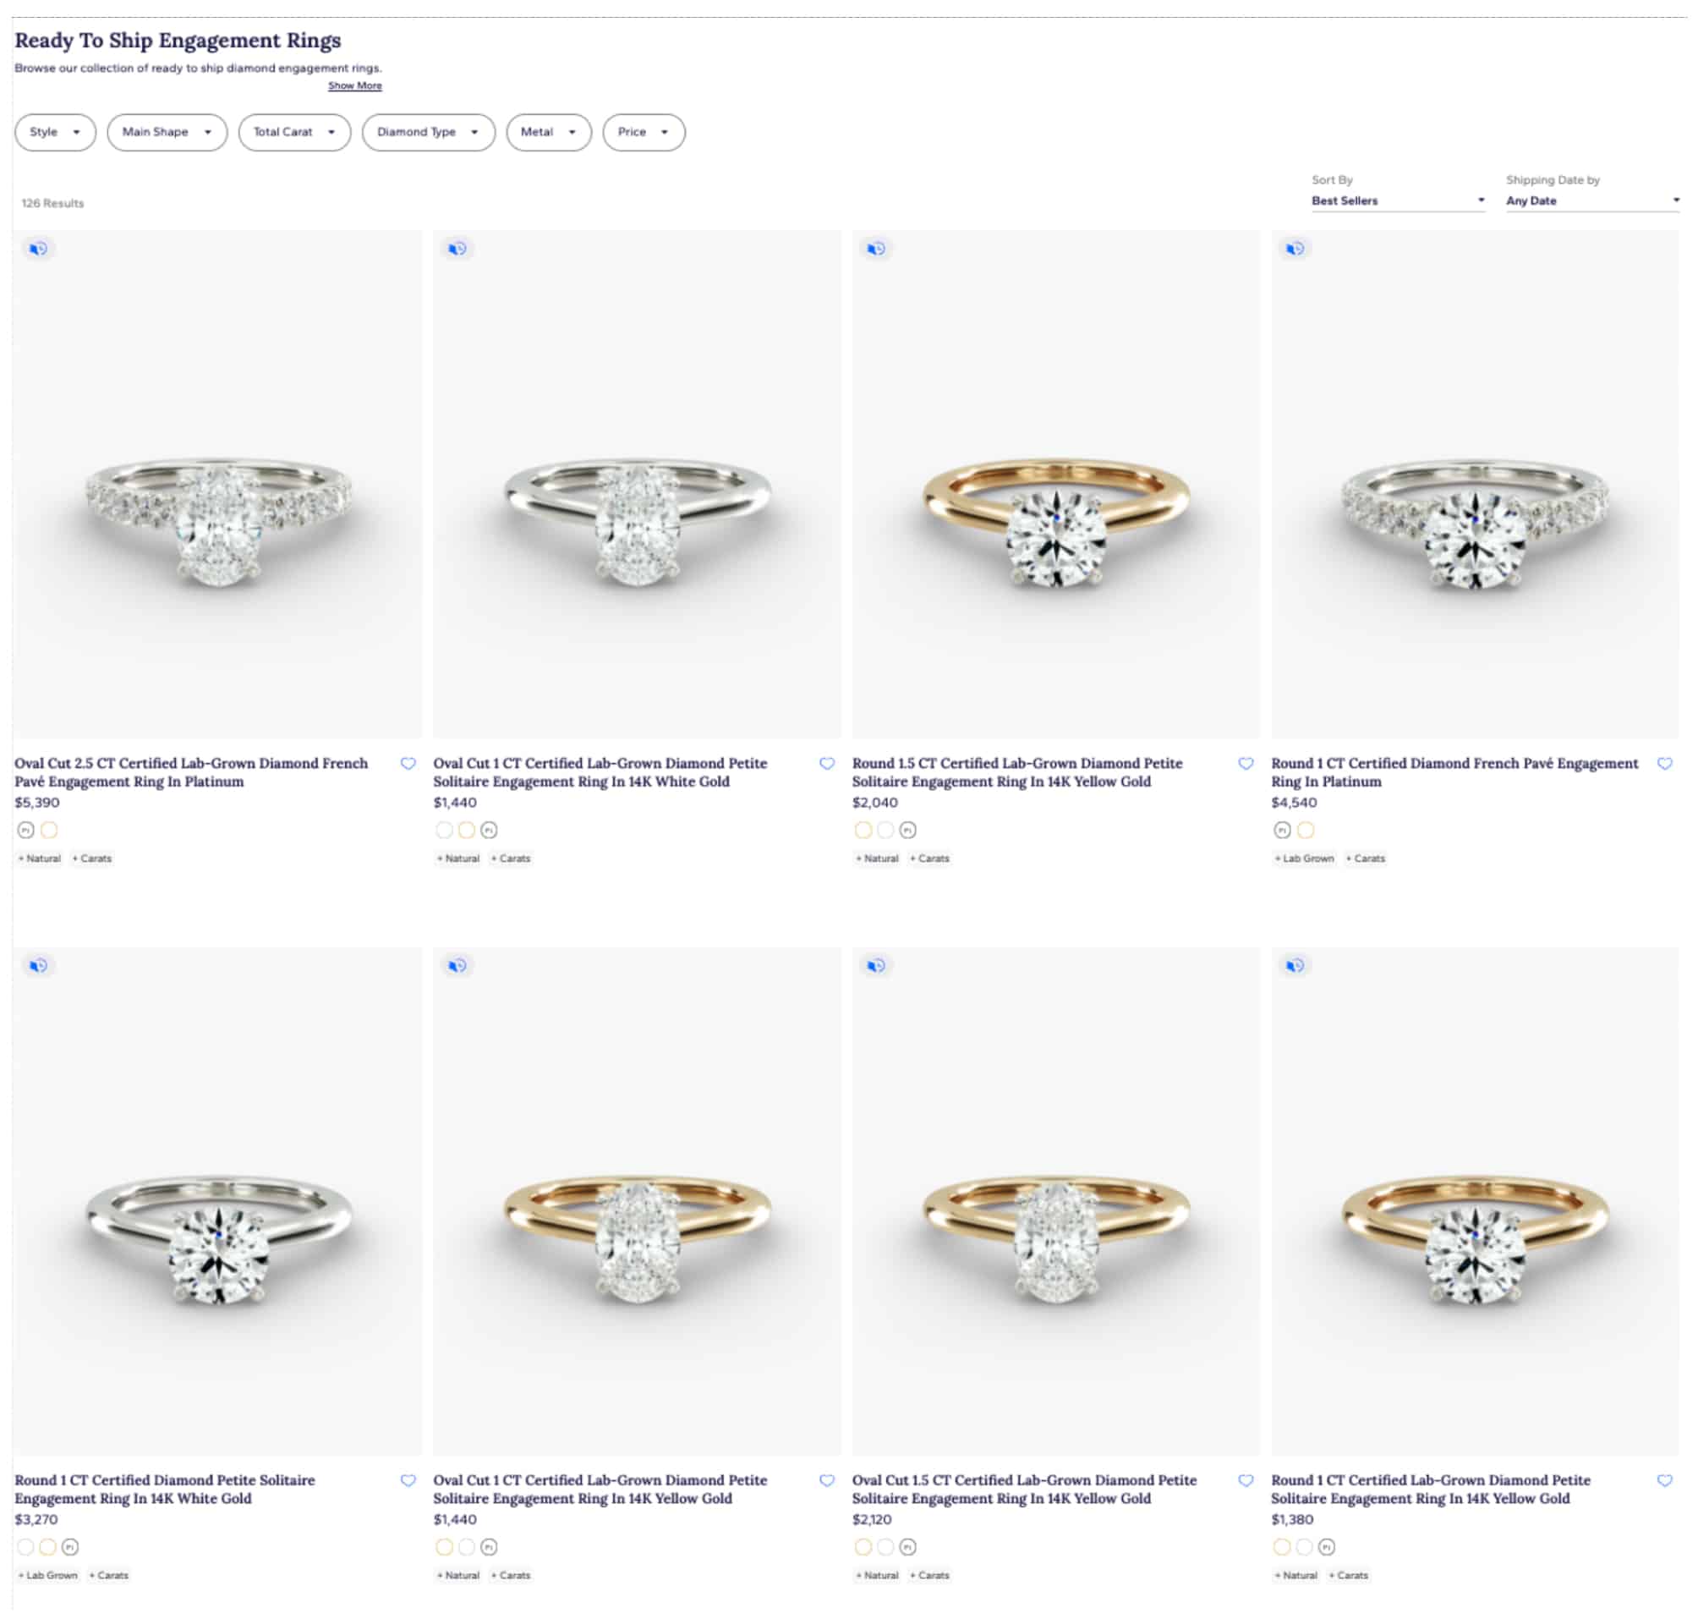The image size is (1698, 1624).
Task: Add the Round 1 CT platinum ring to wishlist
Action: 1663,764
